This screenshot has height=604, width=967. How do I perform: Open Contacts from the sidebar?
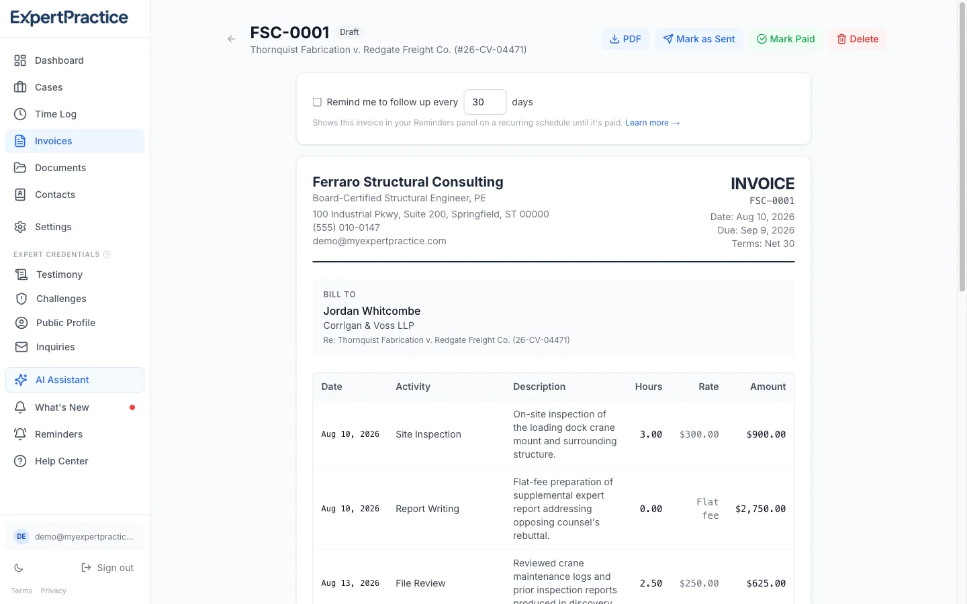[x=75, y=195]
